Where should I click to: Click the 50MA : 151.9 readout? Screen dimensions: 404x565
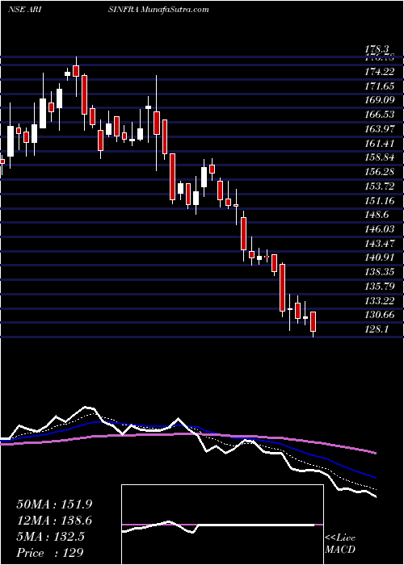pyautogui.click(x=54, y=504)
